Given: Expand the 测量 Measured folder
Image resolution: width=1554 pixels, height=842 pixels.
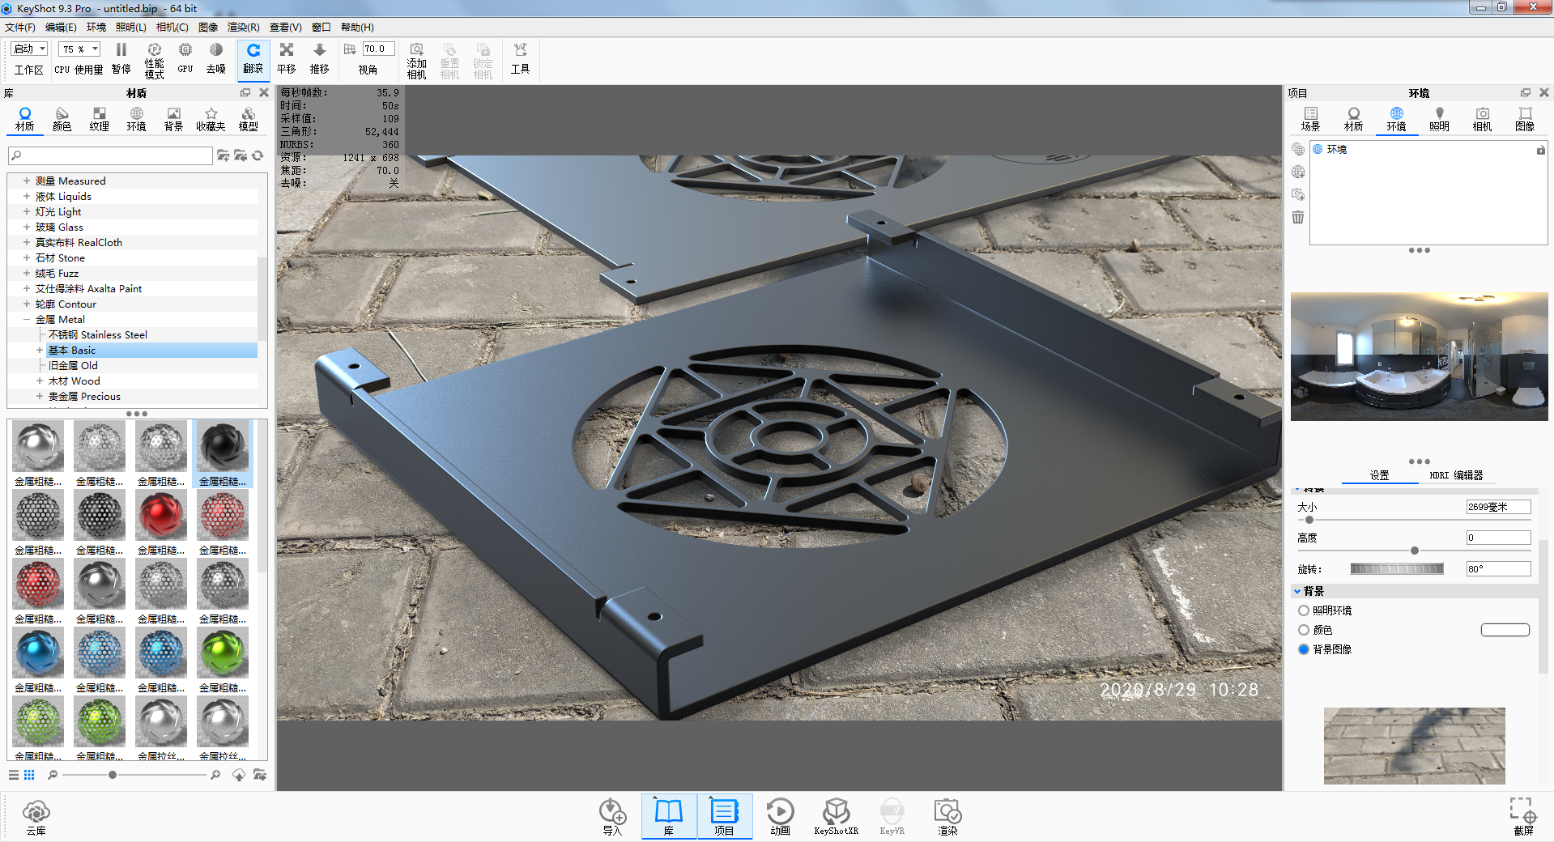Looking at the screenshot, I should click(27, 181).
